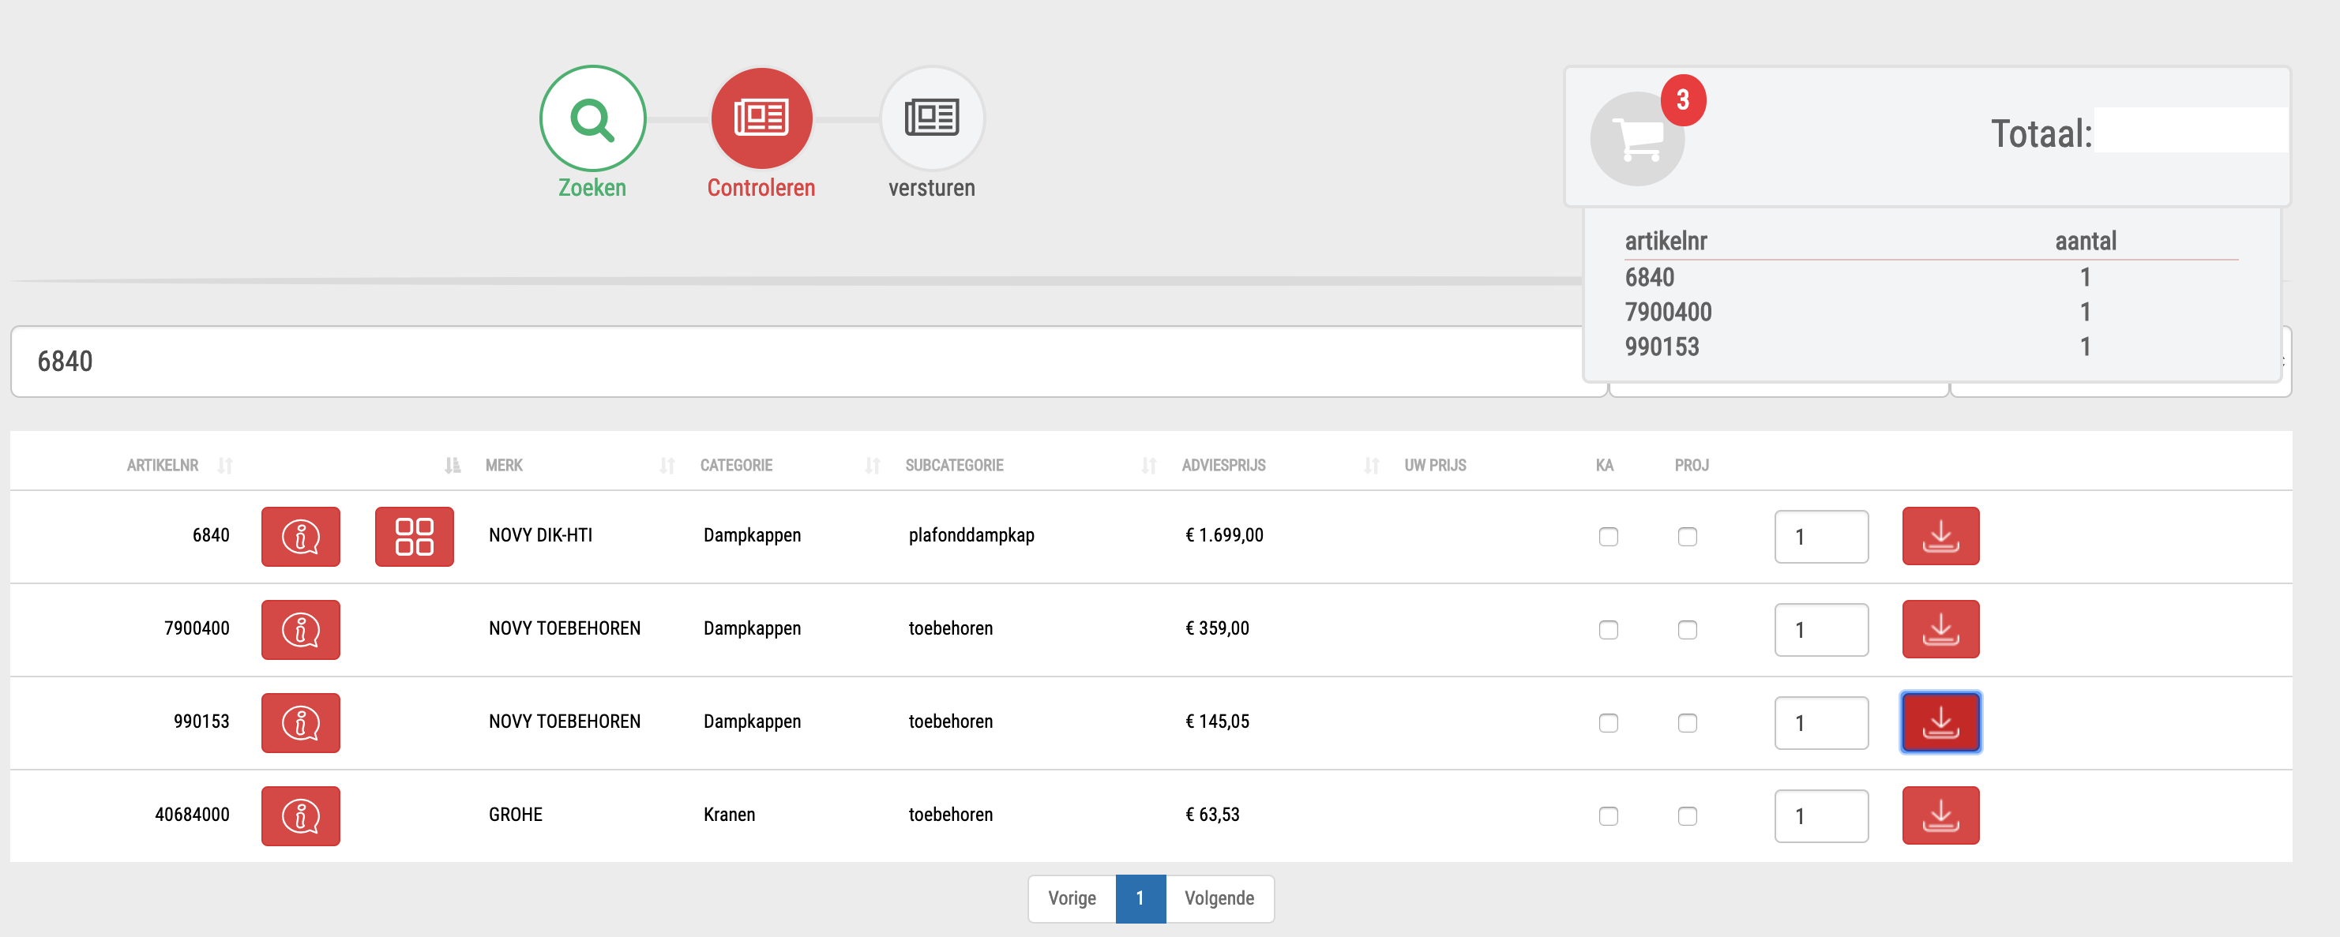2340x937 pixels.
Task: Show info for article 6840
Action: (301, 537)
